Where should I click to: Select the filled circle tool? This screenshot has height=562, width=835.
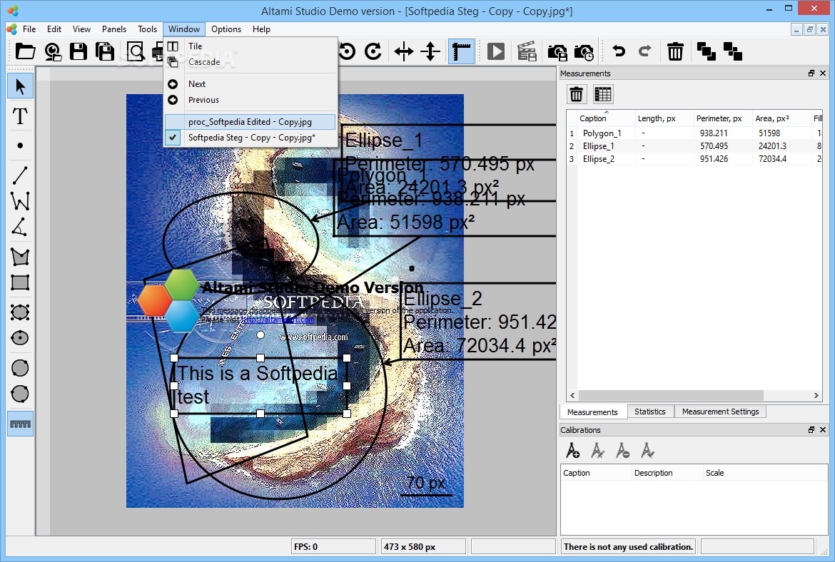(x=20, y=368)
